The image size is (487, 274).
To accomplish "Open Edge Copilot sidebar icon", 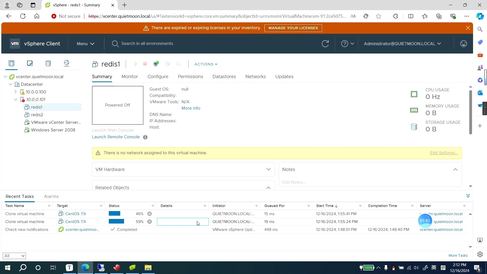I will coord(480,16).
